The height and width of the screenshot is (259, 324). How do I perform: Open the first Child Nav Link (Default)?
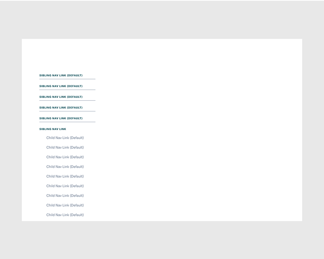click(x=65, y=138)
